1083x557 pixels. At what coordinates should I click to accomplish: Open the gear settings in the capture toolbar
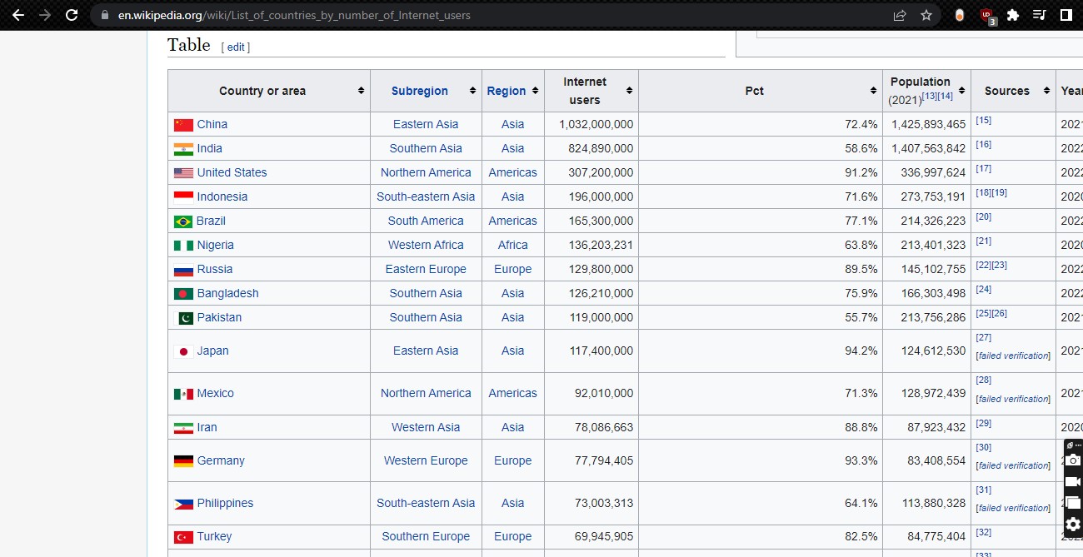[x=1073, y=524]
